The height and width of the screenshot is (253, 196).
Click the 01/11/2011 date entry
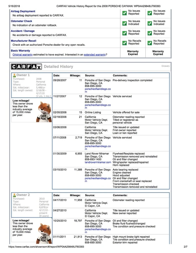pos(60,237)
